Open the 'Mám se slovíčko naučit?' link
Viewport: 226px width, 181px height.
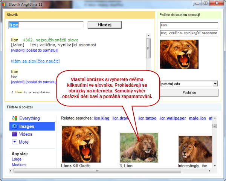pyautogui.click(x=36, y=61)
